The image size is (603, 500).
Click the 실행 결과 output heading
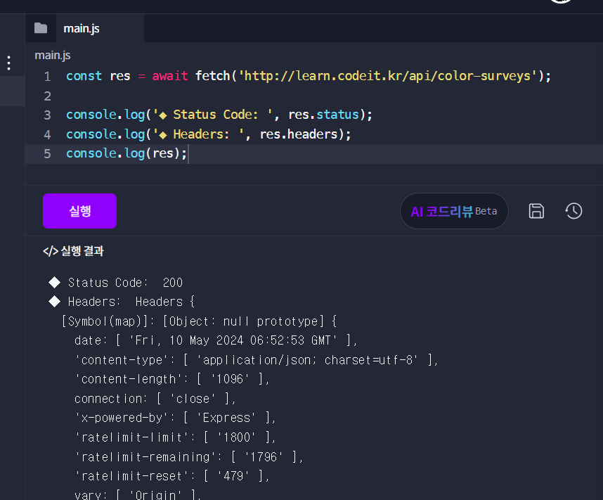(x=73, y=251)
